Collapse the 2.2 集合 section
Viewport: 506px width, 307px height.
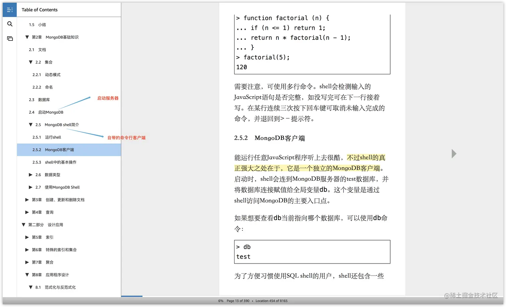(31, 62)
